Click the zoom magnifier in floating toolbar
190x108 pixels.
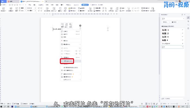pyautogui.click(x=70, y=25)
